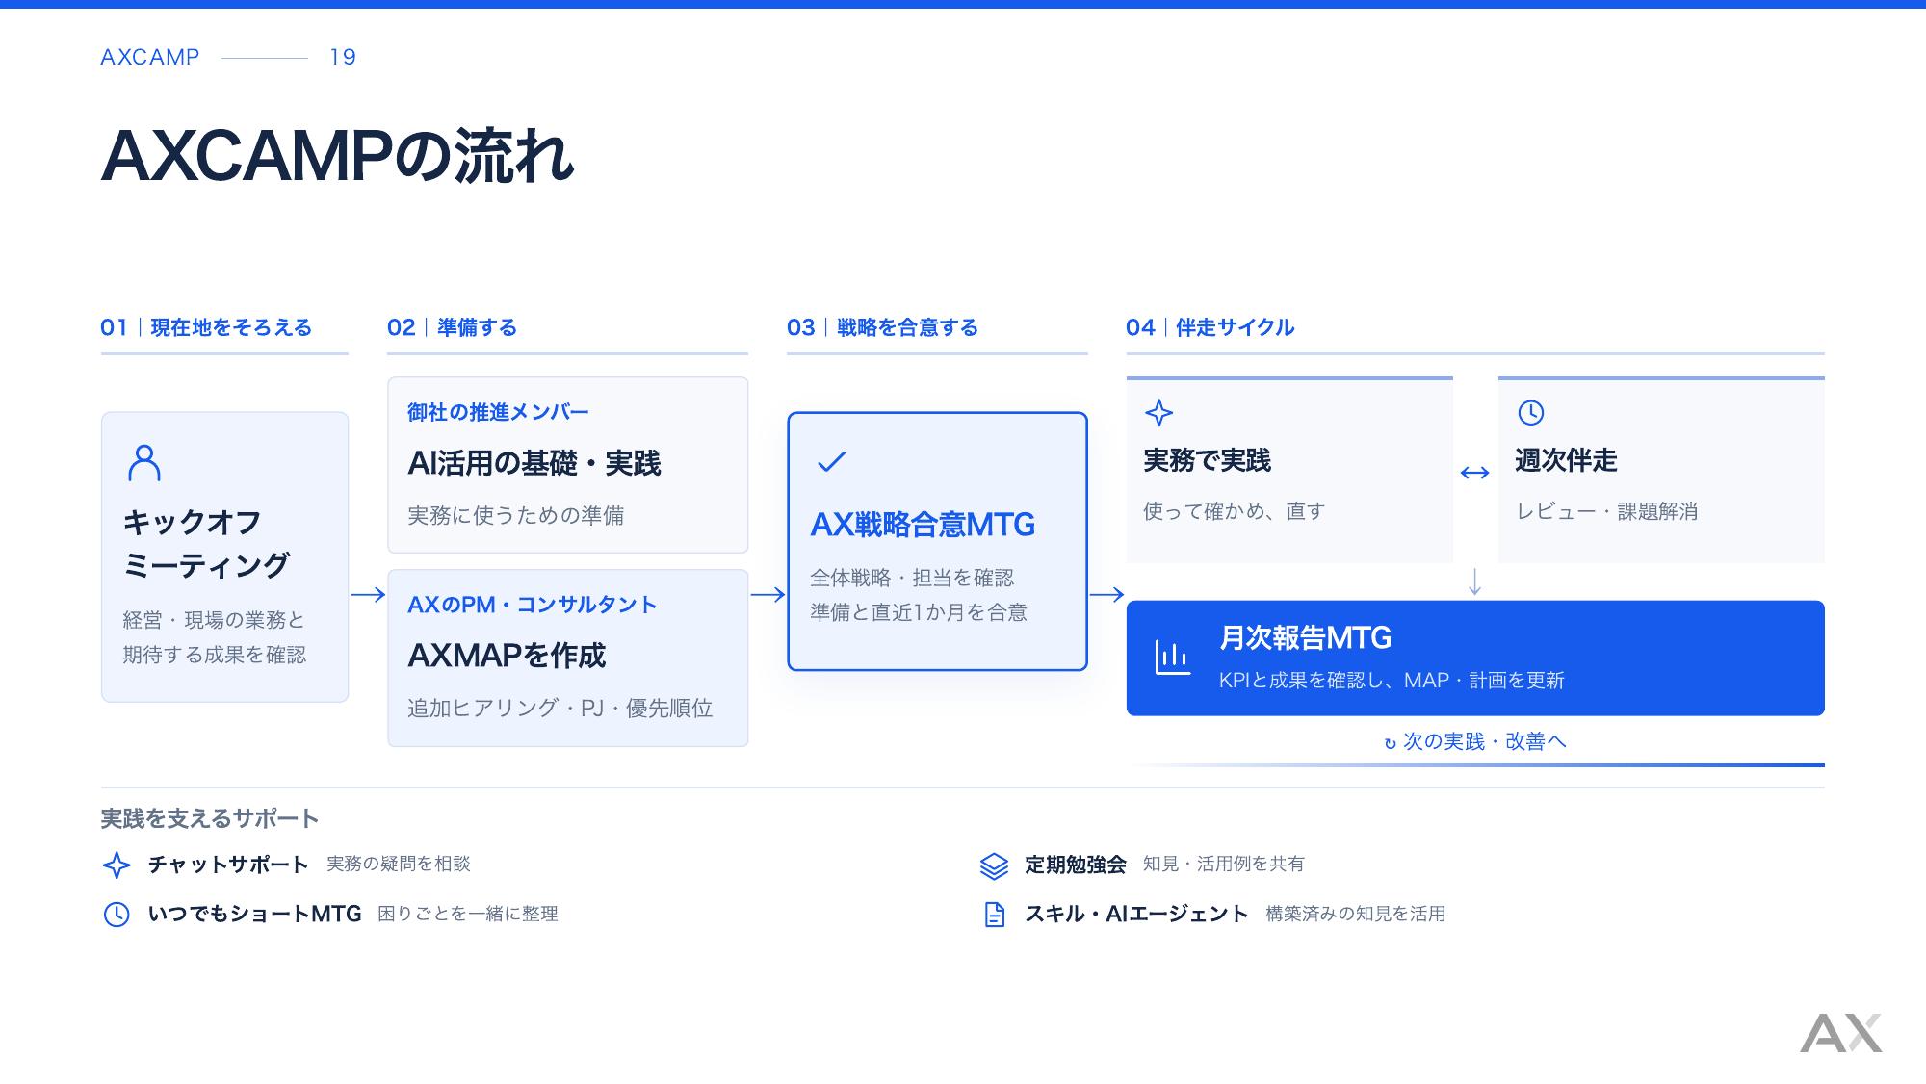Click the AX logo in the corner
1926x1084 pixels.
point(1840,1033)
